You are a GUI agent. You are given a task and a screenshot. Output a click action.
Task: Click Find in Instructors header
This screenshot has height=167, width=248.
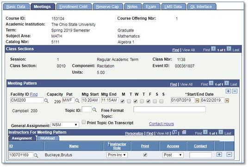[x=150, y=134]
